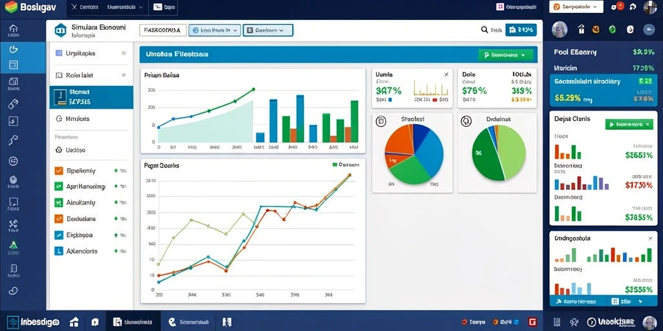Expand the first blue dropdown in header bar
This screenshot has height=331, width=663.
pyautogui.click(x=214, y=30)
